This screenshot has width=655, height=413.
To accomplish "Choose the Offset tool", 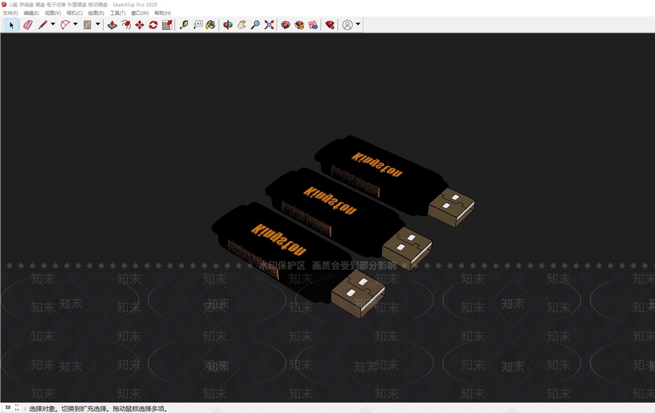I will 126,25.
